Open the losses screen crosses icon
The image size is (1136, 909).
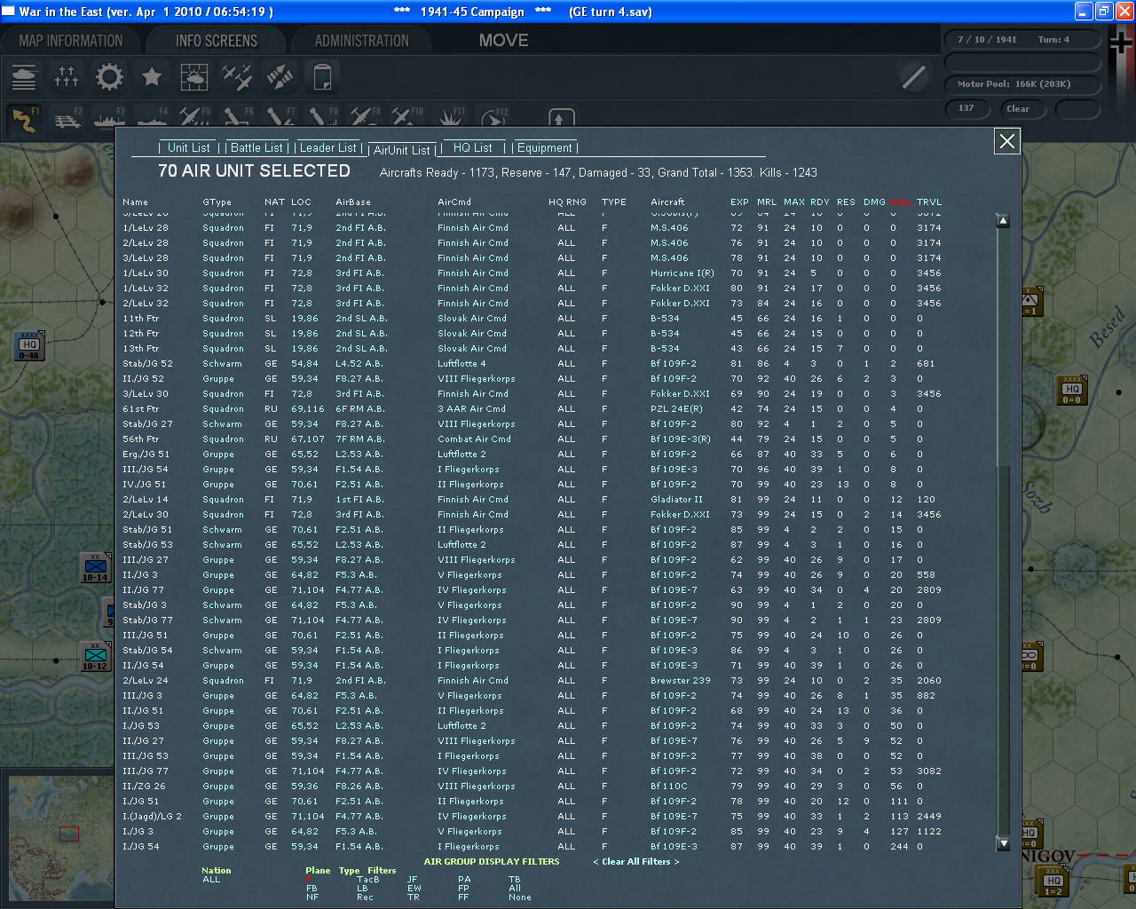click(x=67, y=77)
